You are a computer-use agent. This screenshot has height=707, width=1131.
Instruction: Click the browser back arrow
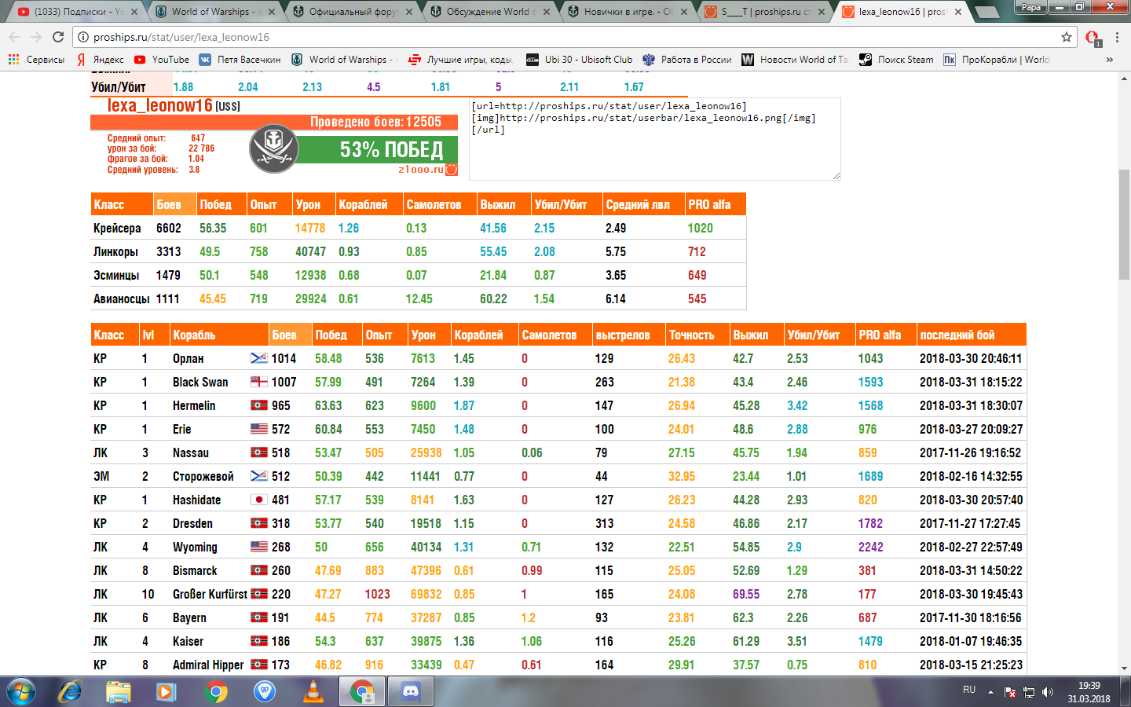coord(14,37)
